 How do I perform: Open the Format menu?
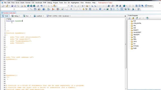click(28, 3)
